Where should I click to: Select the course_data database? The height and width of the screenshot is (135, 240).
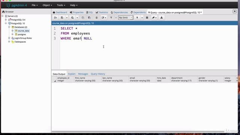pyautogui.click(x=23, y=31)
